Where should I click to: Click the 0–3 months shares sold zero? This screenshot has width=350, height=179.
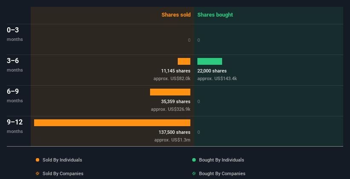[x=189, y=40]
